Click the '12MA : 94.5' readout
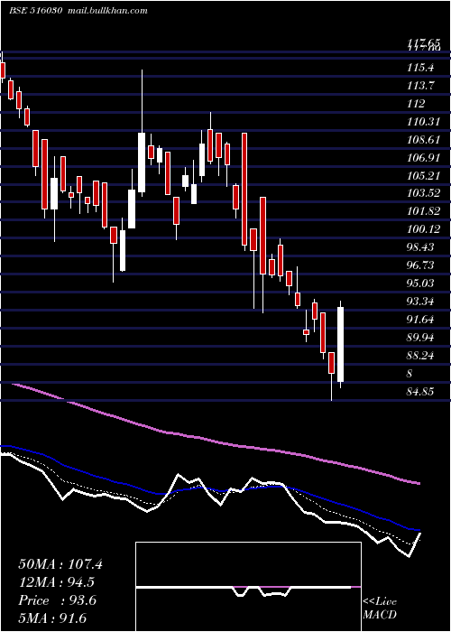 coord(57,582)
